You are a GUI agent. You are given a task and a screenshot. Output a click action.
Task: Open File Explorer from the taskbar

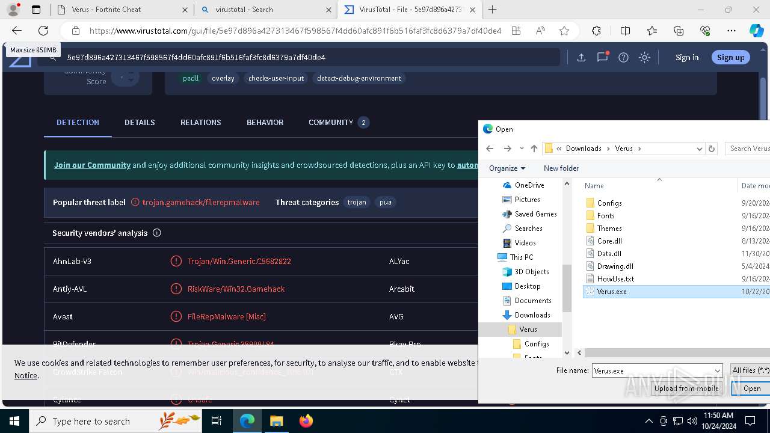[x=276, y=421]
